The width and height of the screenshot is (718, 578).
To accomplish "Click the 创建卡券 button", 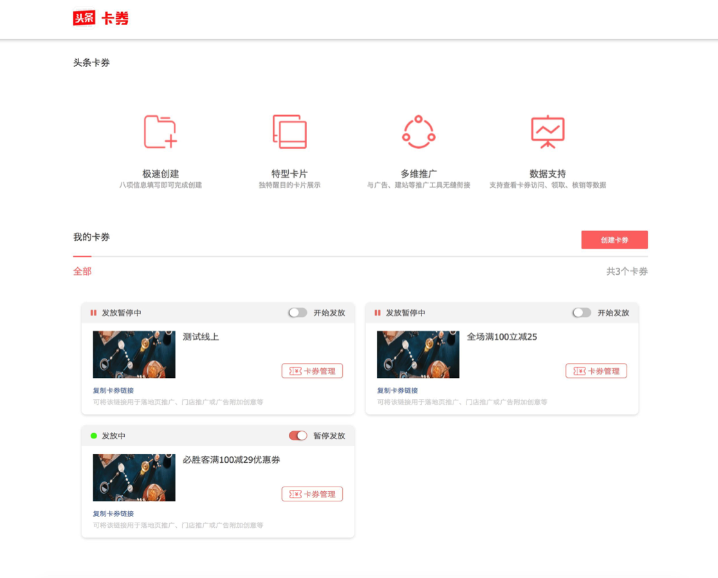I will pos(614,240).
